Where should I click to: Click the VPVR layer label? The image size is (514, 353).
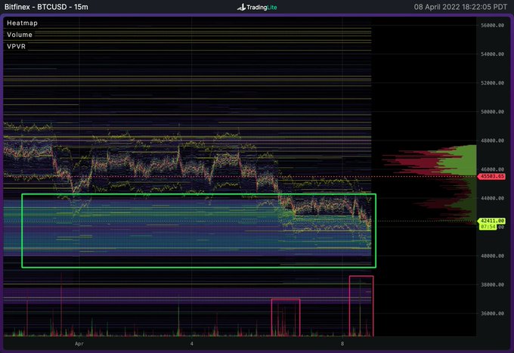[16, 47]
